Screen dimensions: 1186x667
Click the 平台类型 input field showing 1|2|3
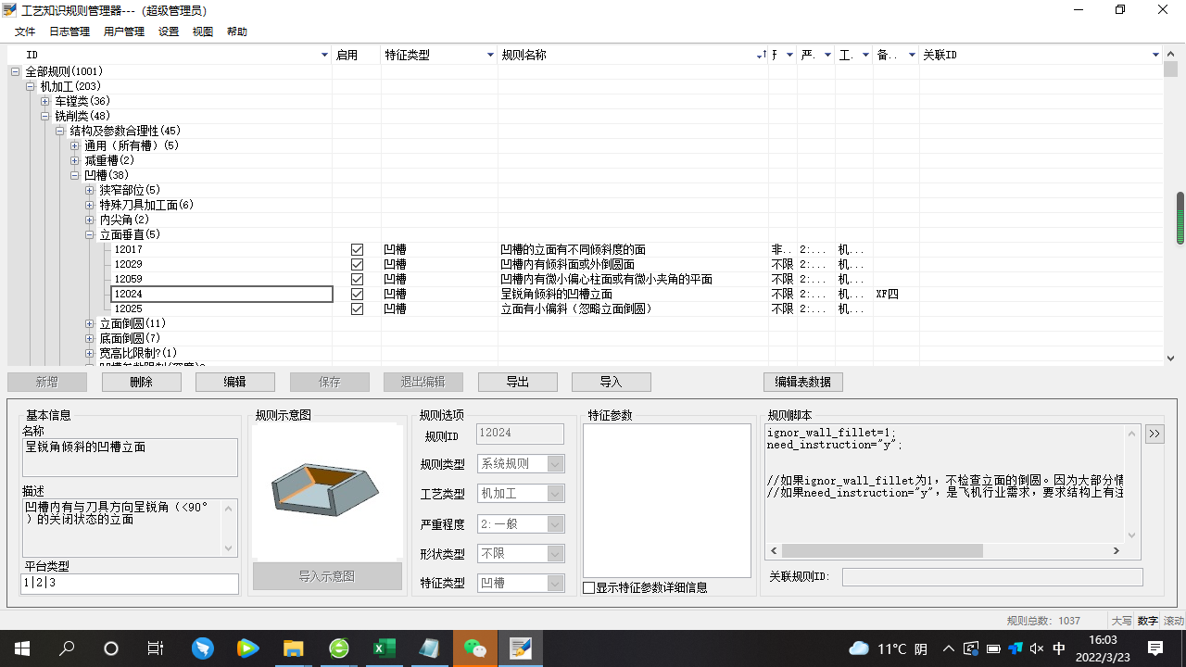(x=130, y=584)
